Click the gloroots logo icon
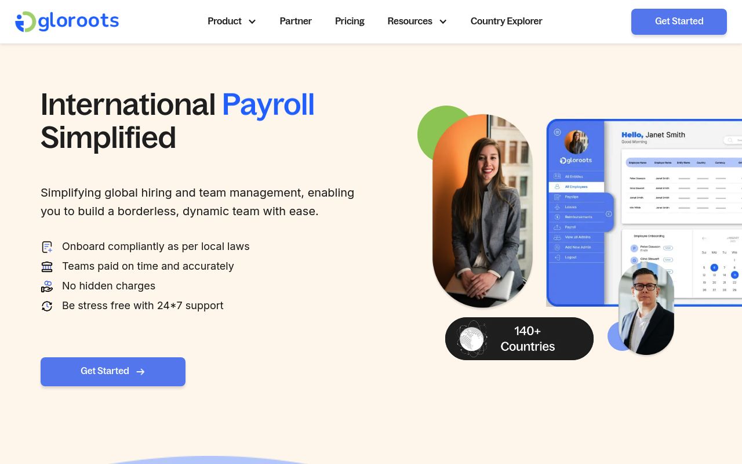Viewport: 742px width, 464px height. (26, 21)
